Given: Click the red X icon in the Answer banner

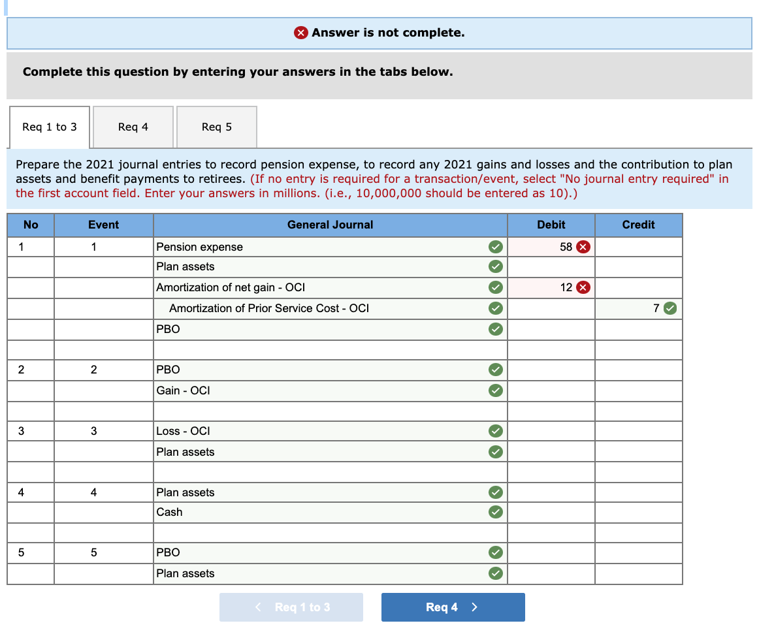Looking at the screenshot, I should 300,33.
